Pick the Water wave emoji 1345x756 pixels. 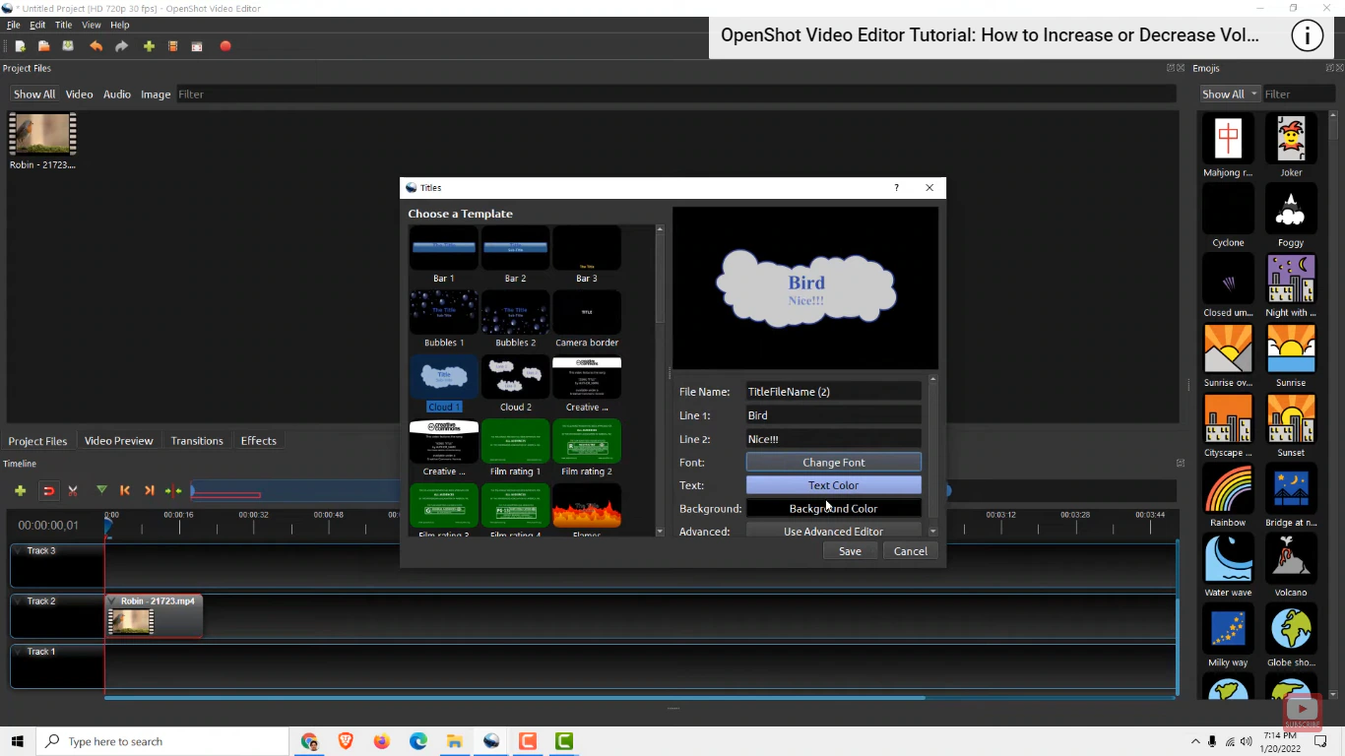pos(1228,565)
